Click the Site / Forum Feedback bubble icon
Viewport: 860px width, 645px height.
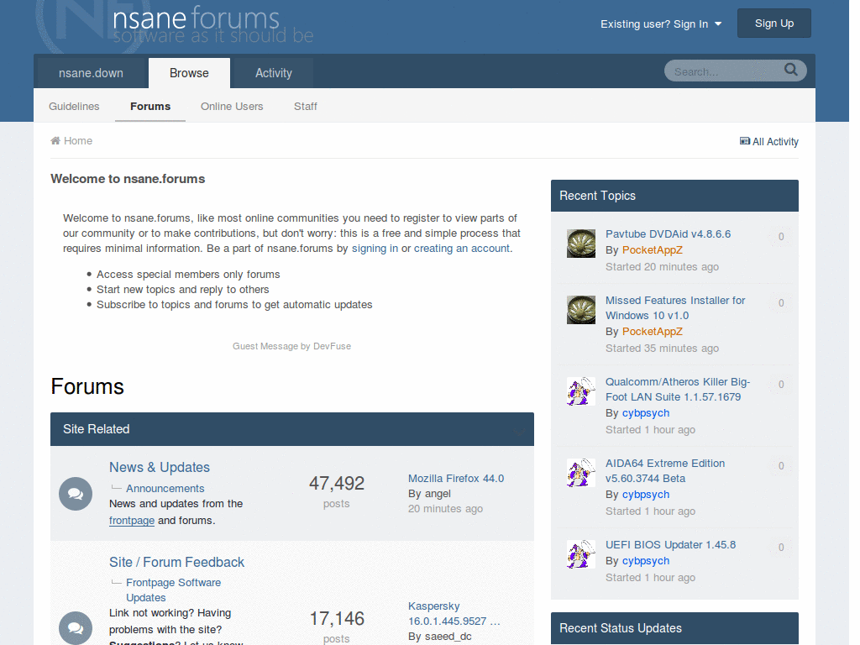pyautogui.click(x=76, y=628)
